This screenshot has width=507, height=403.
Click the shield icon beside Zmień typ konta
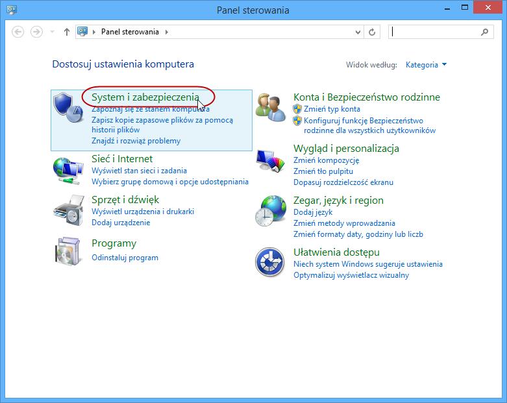[297, 109]
